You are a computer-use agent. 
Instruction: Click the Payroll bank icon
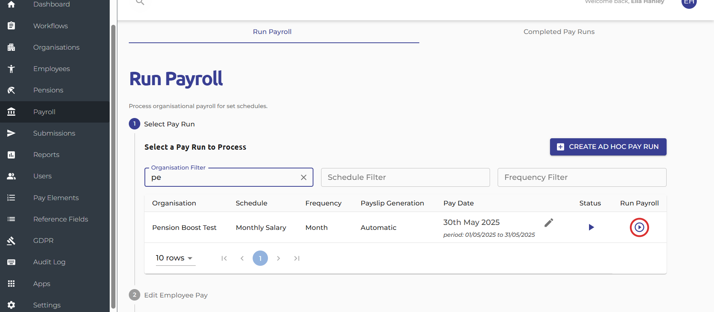11,112
